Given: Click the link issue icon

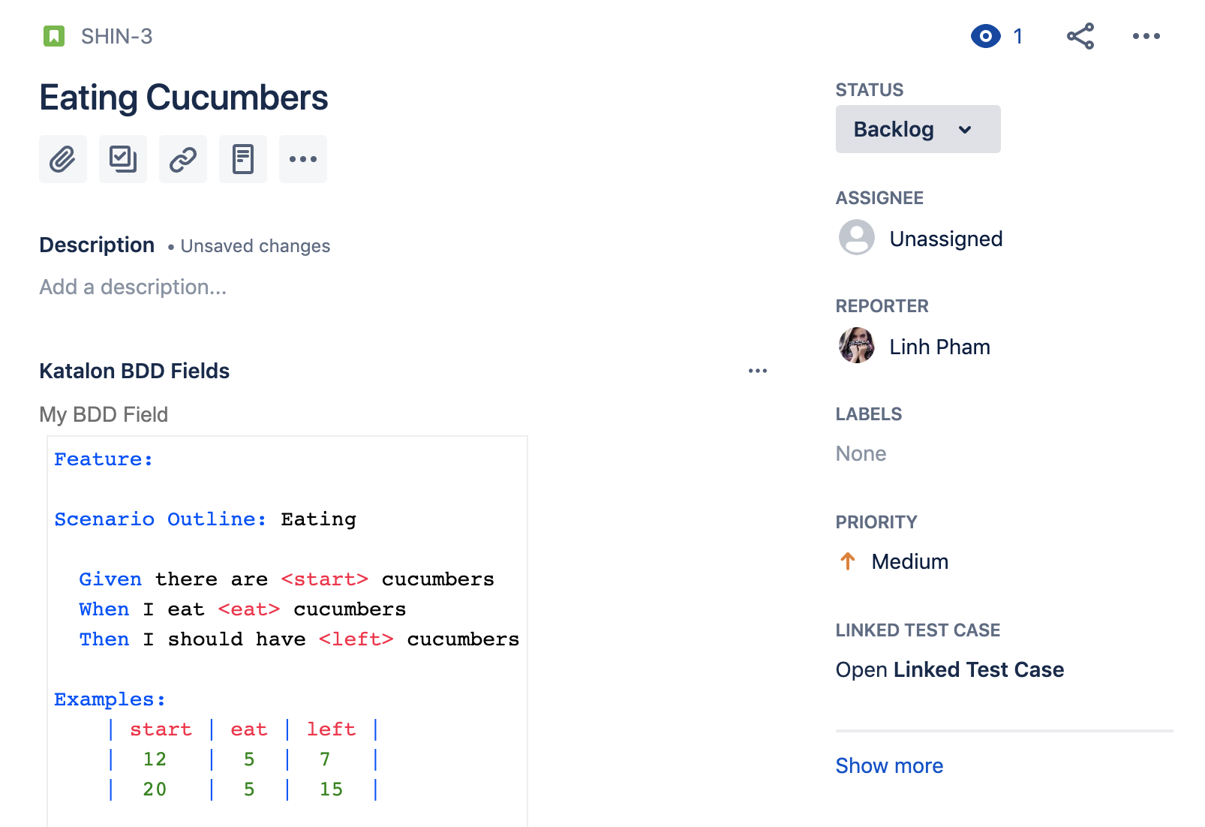Looking at the screenshot, I should [182, 159].
